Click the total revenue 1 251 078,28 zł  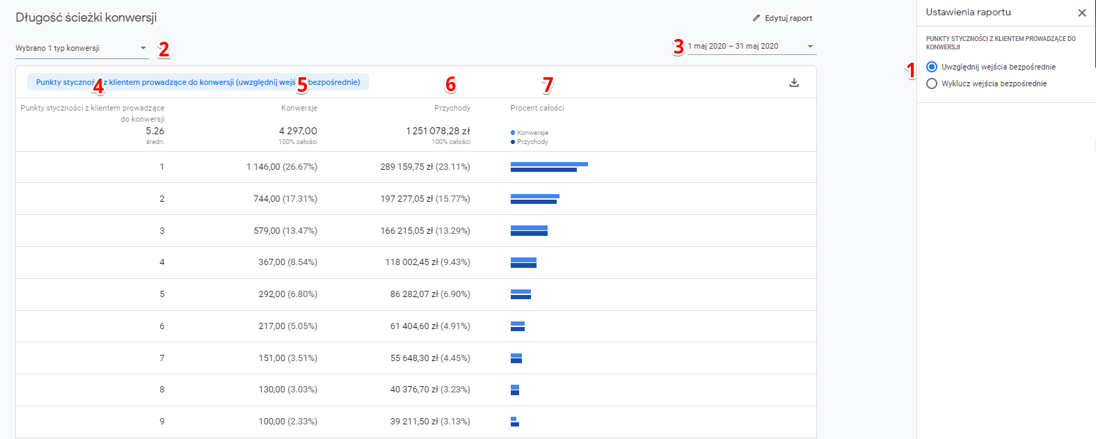pos(438,131)
